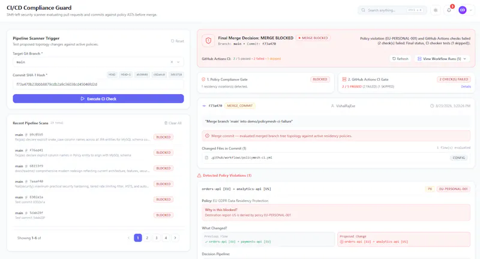
Task: Click the CONFIG file tag
Action: [458, 158]
